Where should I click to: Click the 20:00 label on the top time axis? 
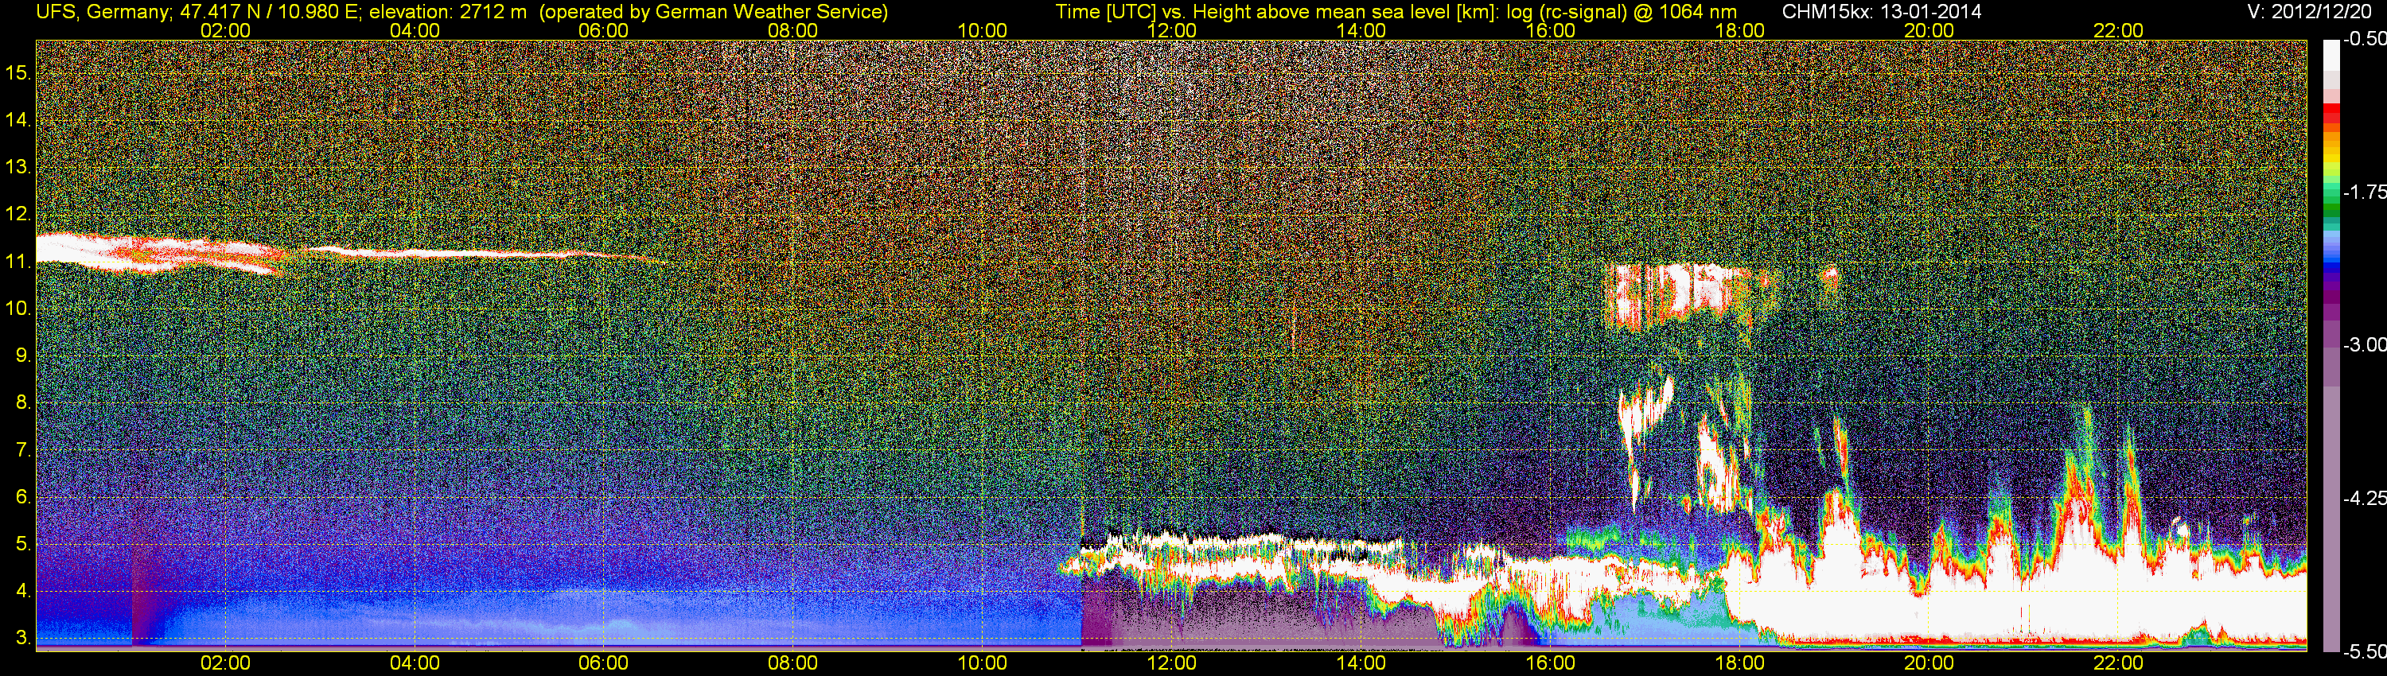click(x=1929, y=30)
